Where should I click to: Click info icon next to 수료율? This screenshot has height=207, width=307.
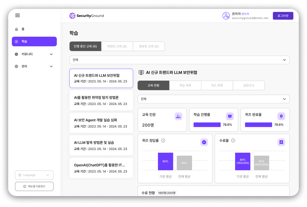click(x=233, y=141)
